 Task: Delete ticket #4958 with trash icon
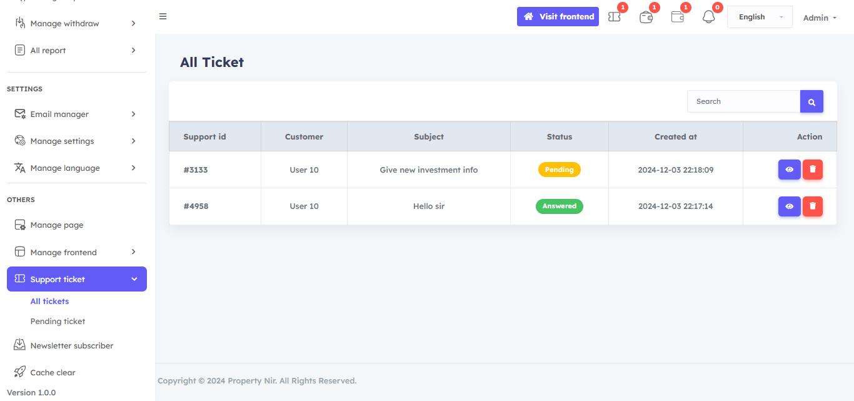[812, 206]
